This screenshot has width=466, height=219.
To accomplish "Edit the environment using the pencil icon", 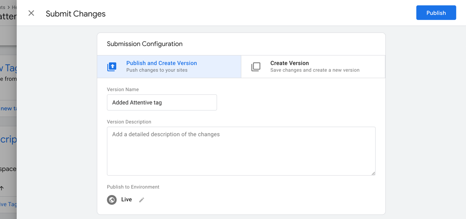I will (x=142, y=200).
